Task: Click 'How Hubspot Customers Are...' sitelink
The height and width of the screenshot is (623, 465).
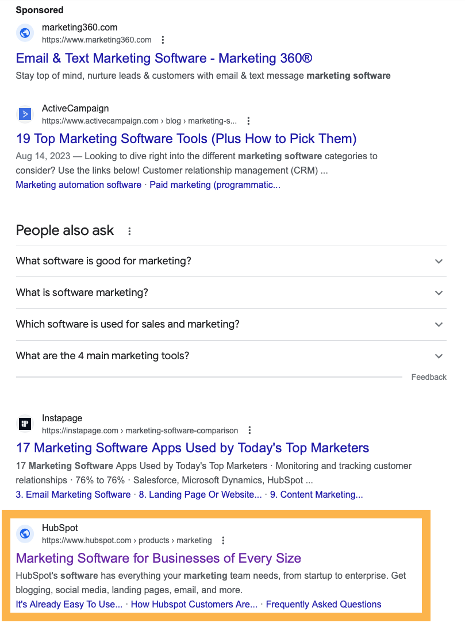Action: 194,605
